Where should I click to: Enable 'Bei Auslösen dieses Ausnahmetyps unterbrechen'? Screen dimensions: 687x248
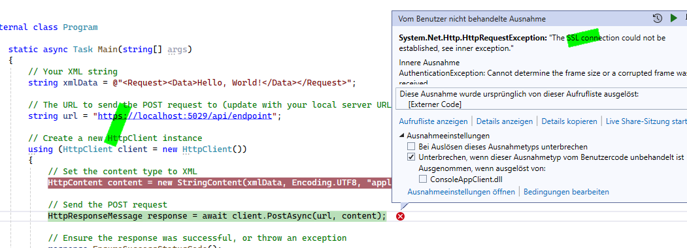click(x=411, y=147)
